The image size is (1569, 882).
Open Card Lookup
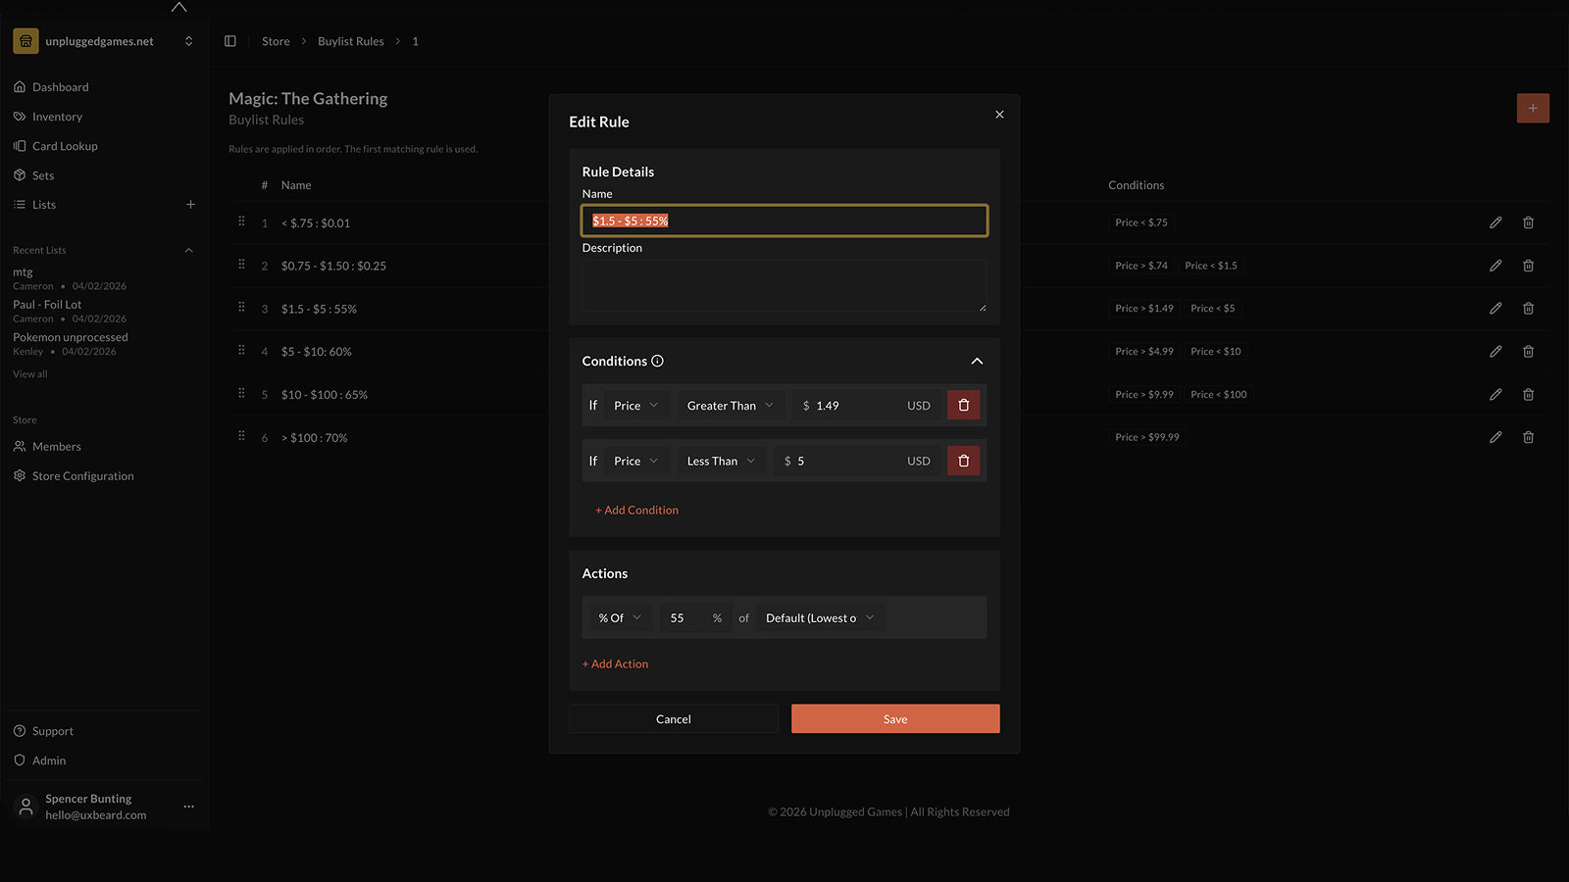tap(65, 146)
